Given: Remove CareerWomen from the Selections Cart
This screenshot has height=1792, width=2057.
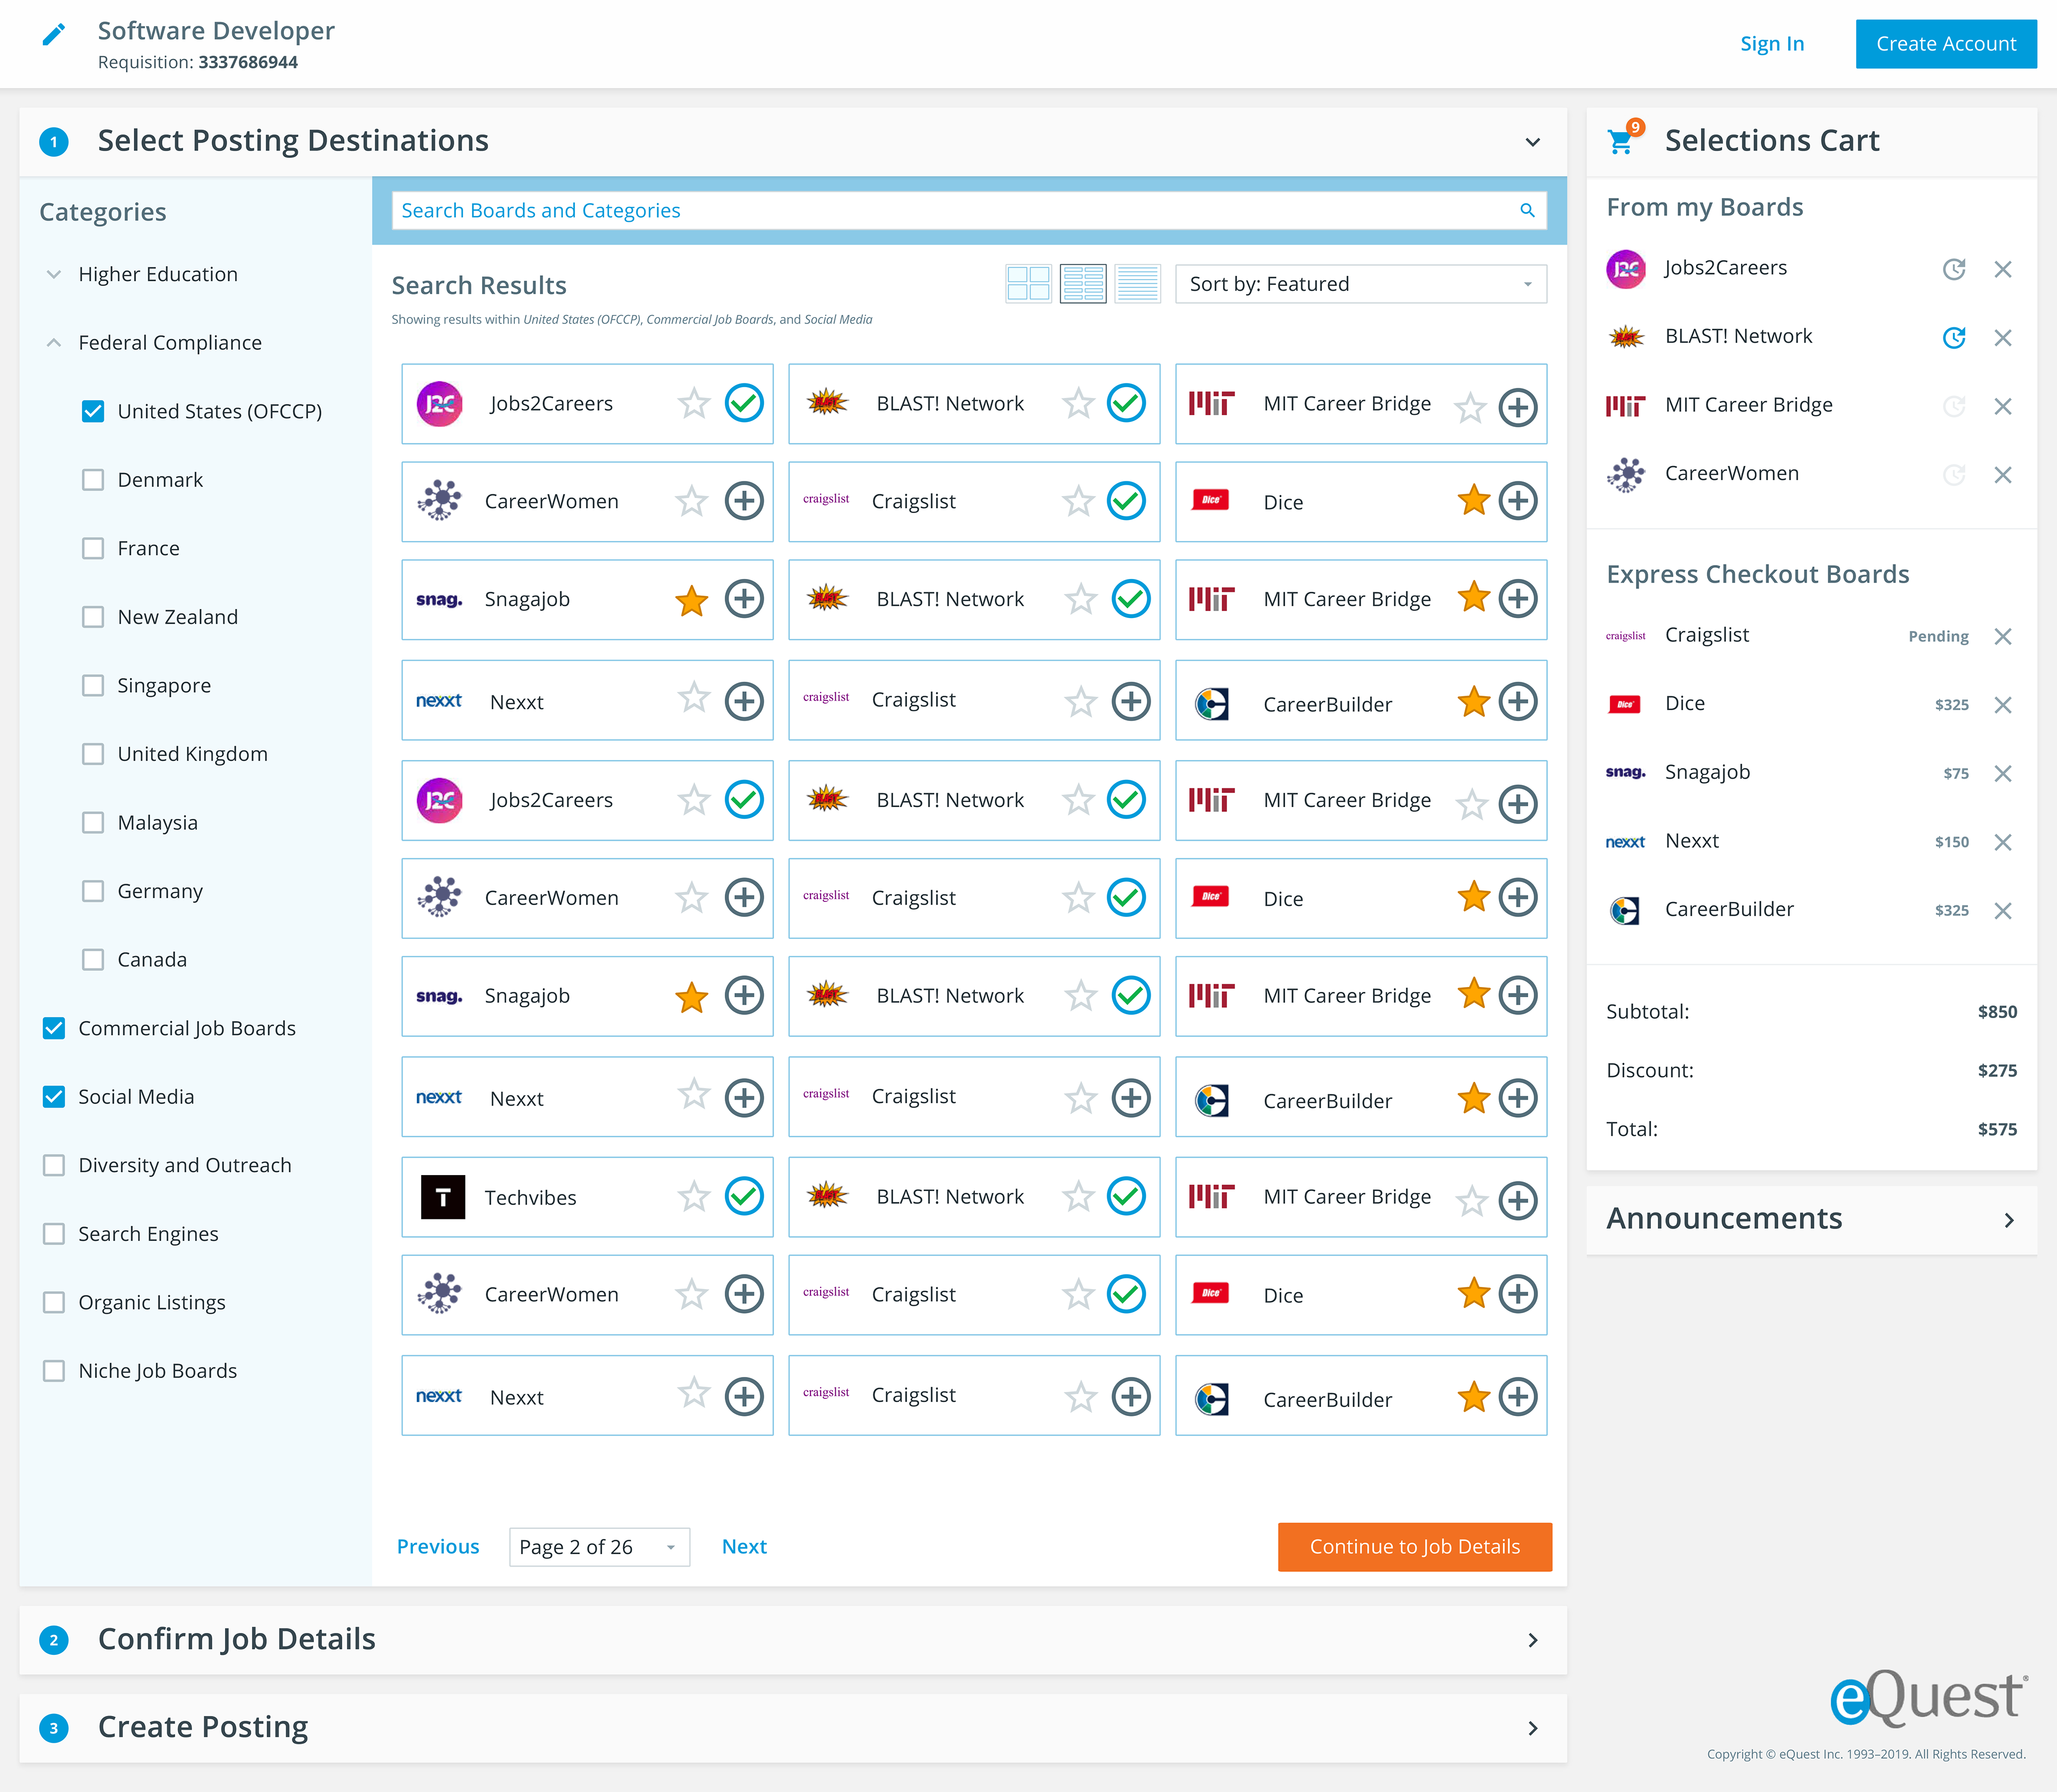Looking at the screenshot, I should pos(2002,475).
